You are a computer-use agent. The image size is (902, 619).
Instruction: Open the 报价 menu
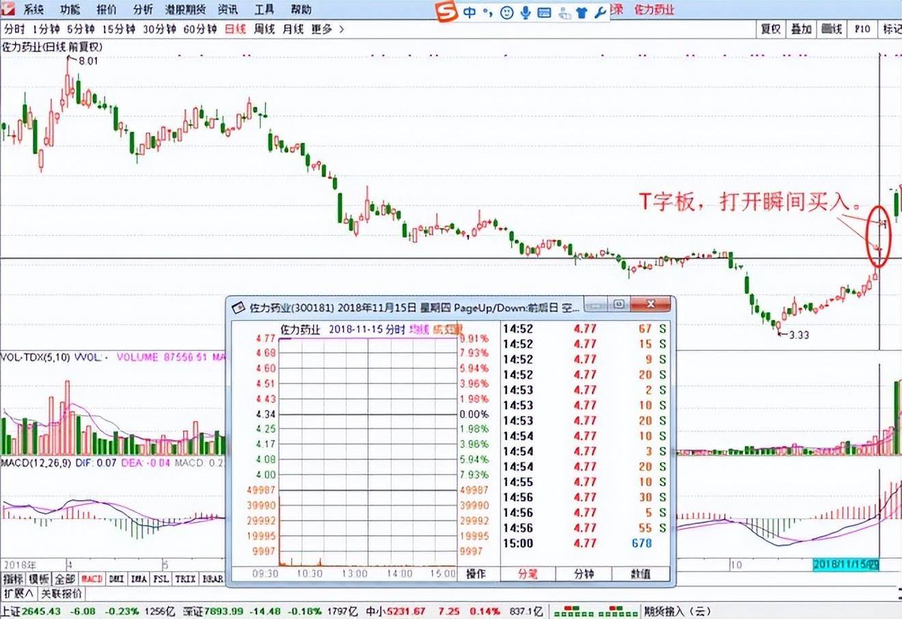[x=106, y=10]
